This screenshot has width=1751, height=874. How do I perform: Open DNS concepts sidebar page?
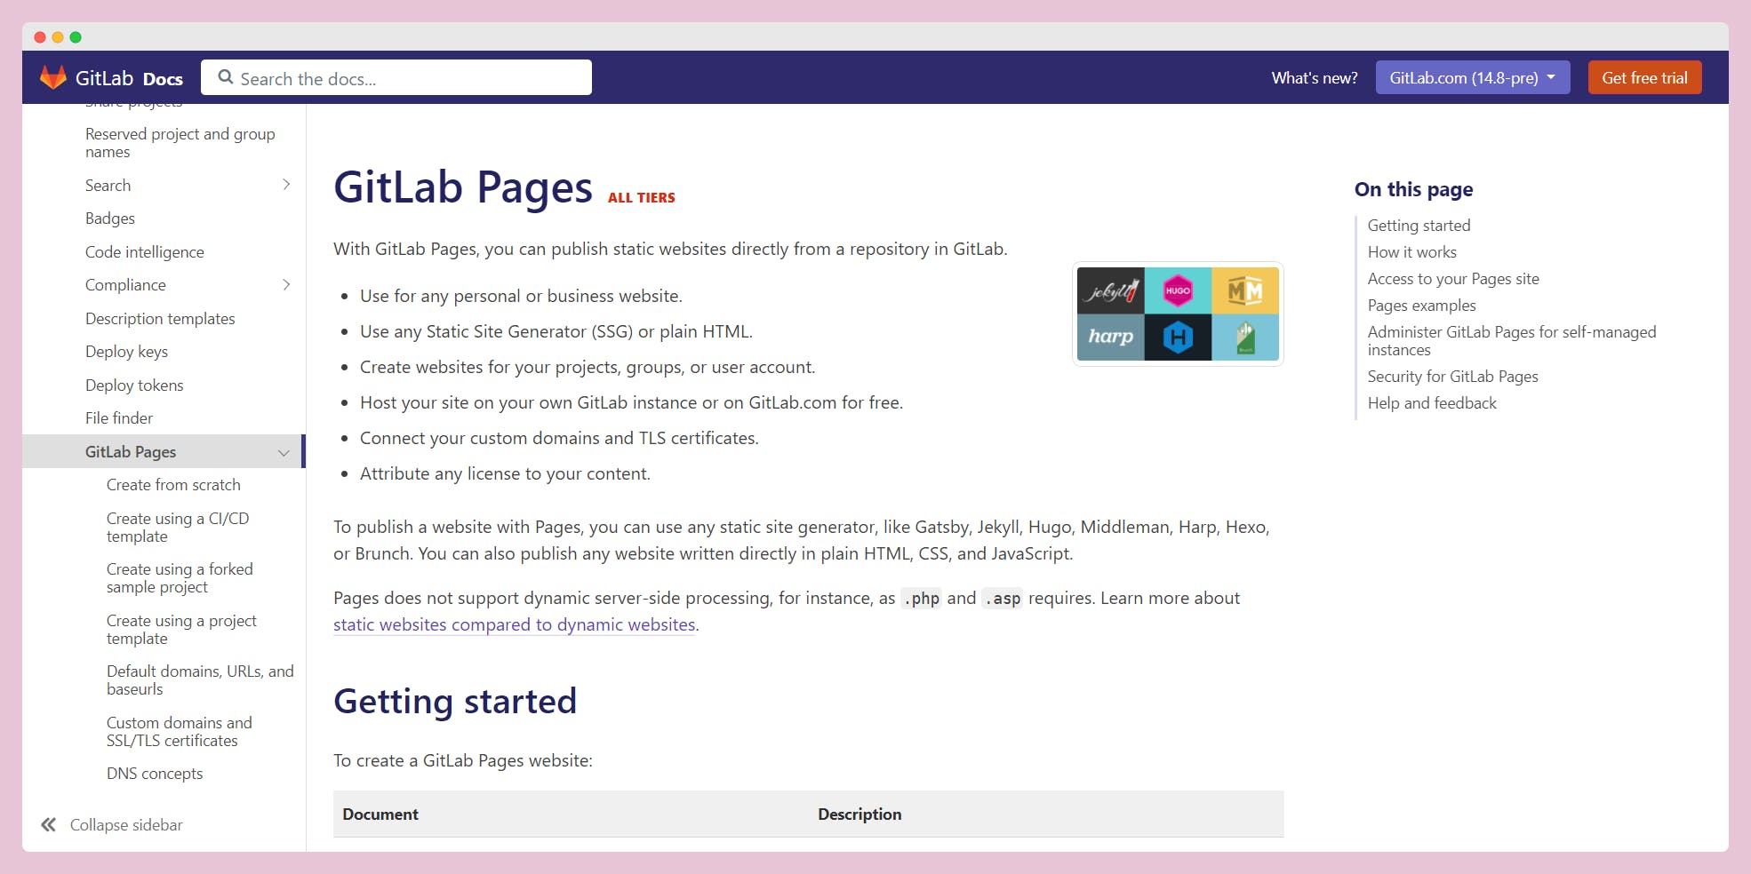pos(155,774)
